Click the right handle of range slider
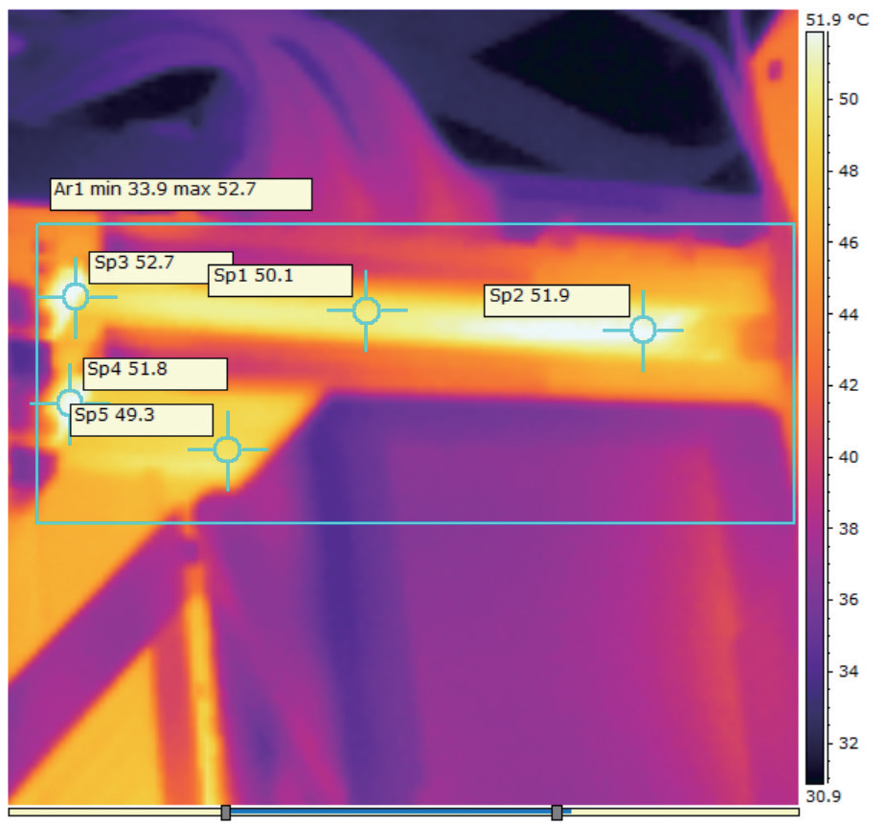Screen dimensions: 886x826 pyautogui.click(x=557, y=813)
